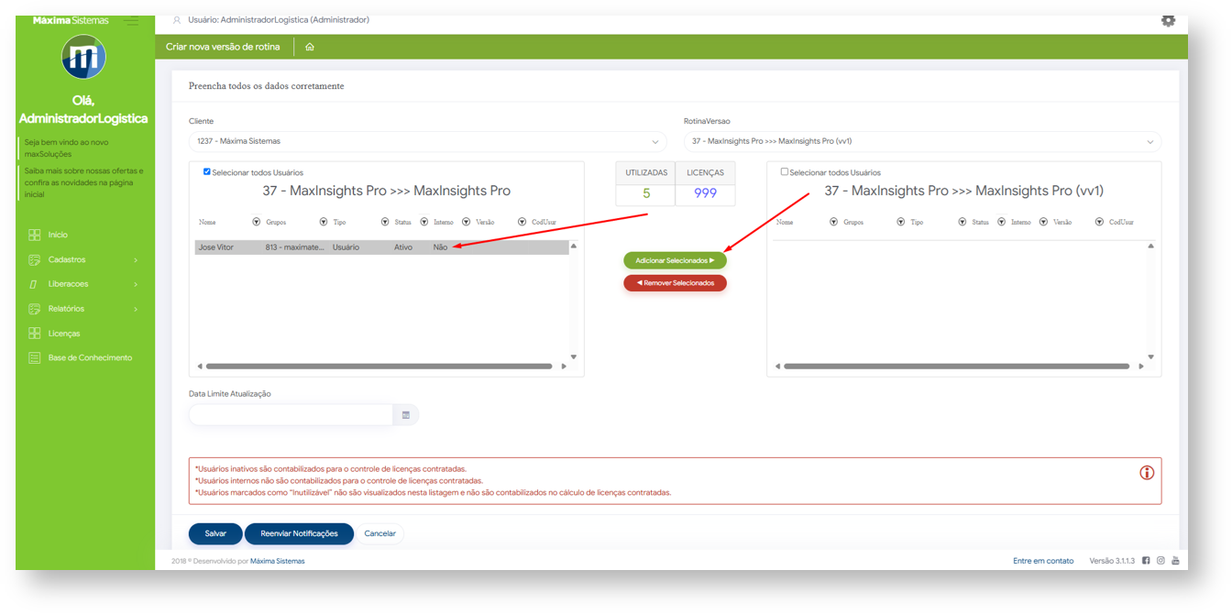Screen dimensions: 1232x614
Task: Filter the Grupos column in right (vv1) table
Action: 900,223
